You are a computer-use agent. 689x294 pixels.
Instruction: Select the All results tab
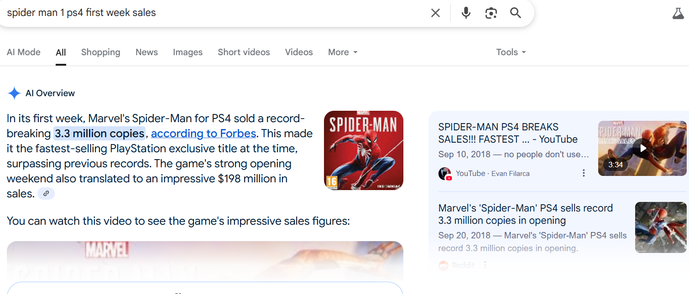tap(61, 52)
